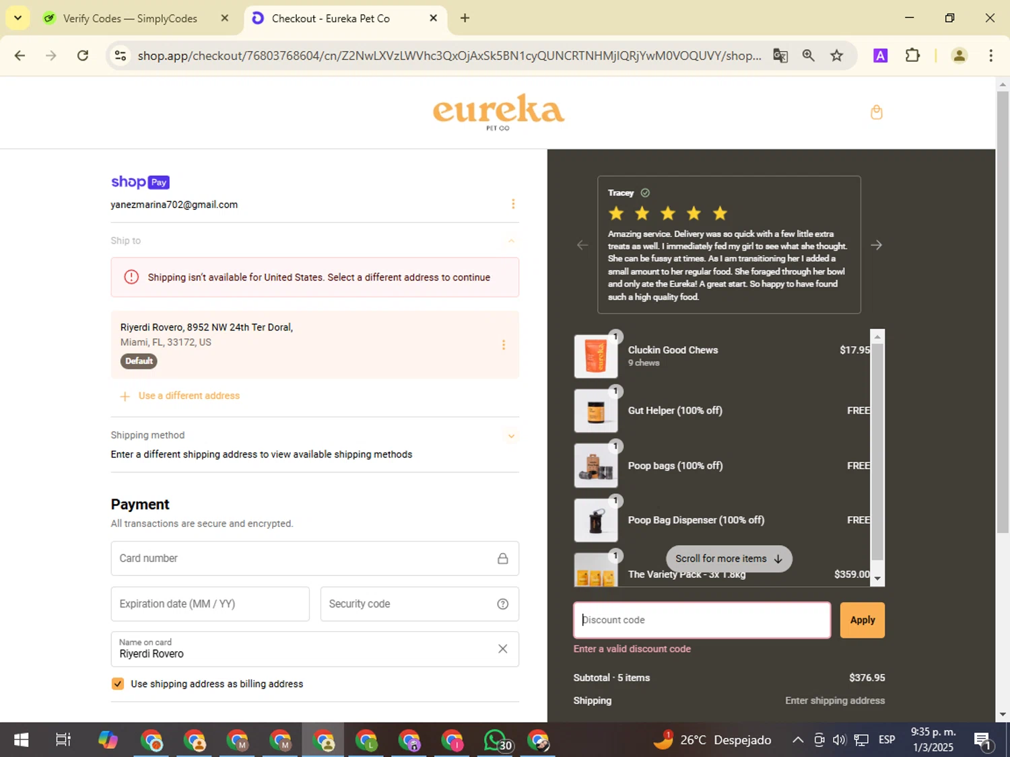The width and height of the screenshot is (1010, 757).
Task: Click the address bar URL
Action: 449,55
